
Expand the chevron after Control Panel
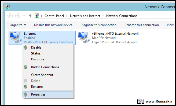67,16
